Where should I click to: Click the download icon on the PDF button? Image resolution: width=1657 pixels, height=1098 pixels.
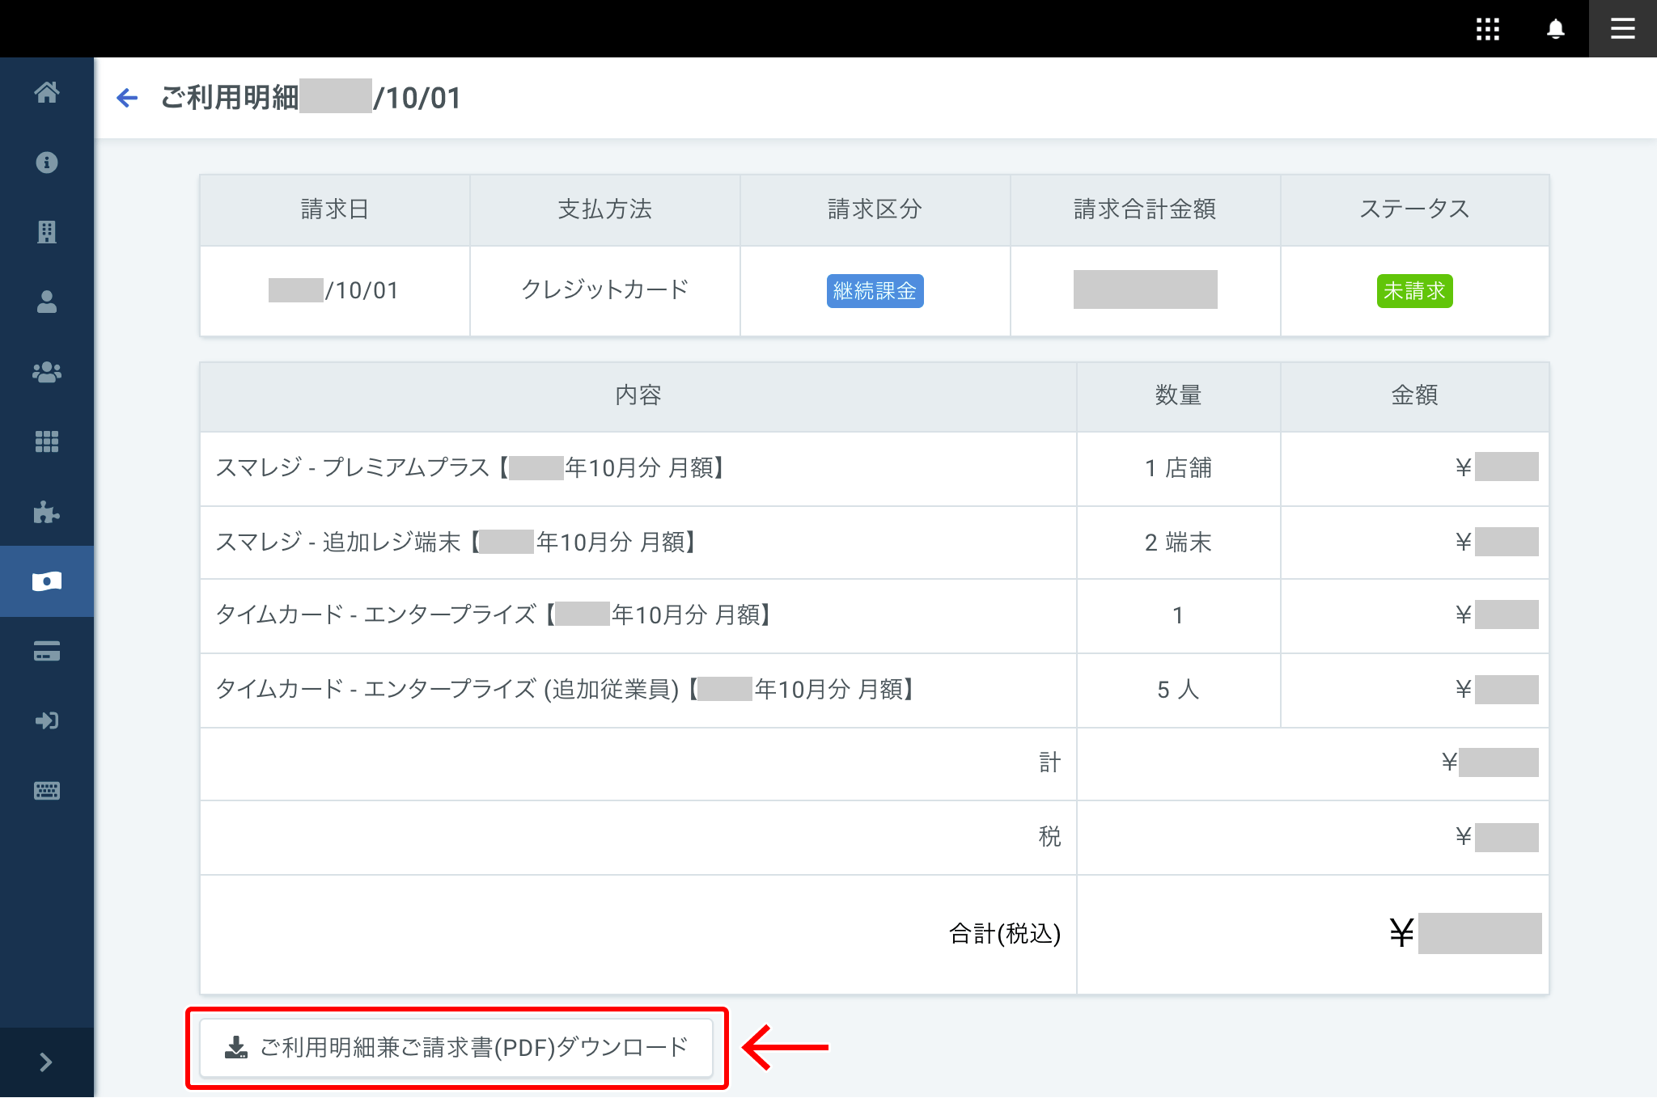(x=236, y=1047)
